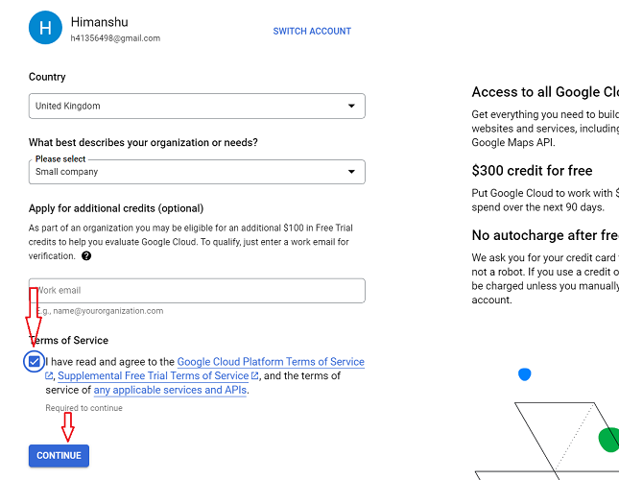Click the h41356498@gmail.com email address
Viewport: 619px width, 480px height.
[x=115, y=38]
